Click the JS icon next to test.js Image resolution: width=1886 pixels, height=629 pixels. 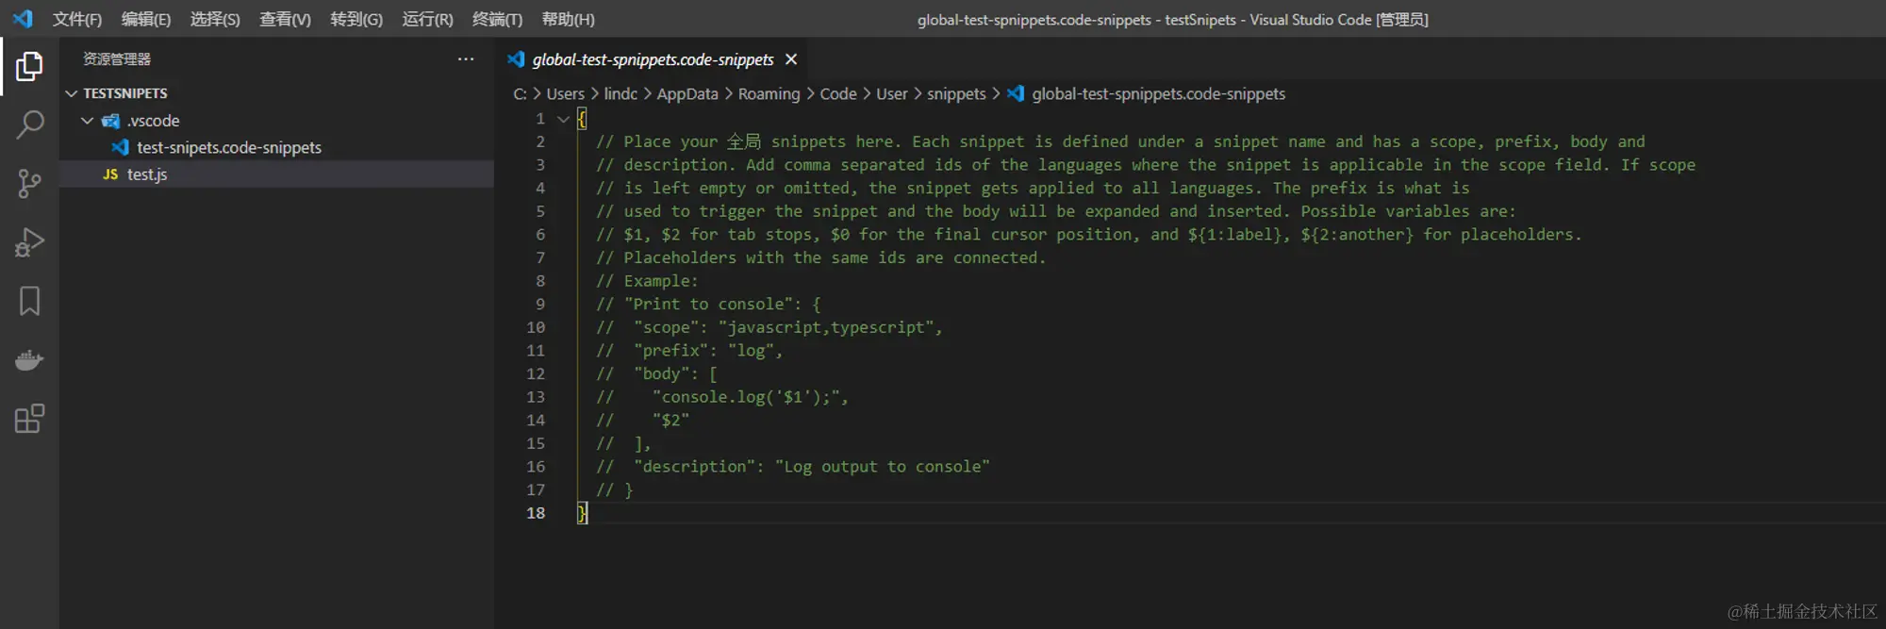tap(110, 174)
